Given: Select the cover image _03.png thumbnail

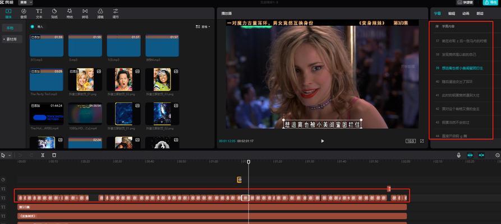Looking at the screenshot, I should pos(162,80).
